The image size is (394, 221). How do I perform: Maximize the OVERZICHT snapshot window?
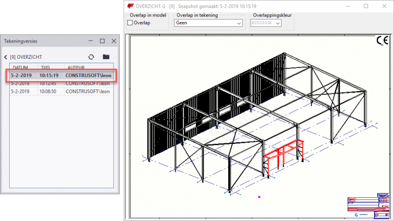point(365,6)
